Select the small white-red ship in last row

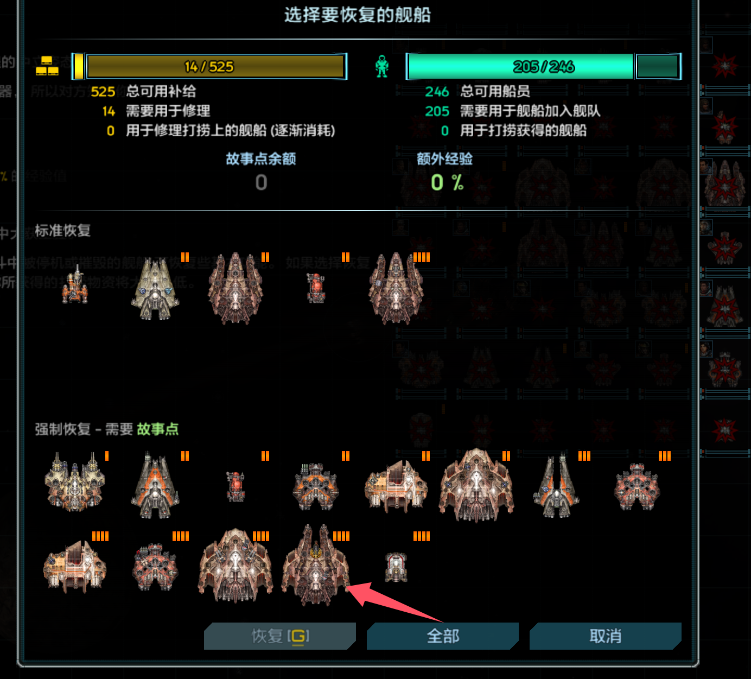396,567
